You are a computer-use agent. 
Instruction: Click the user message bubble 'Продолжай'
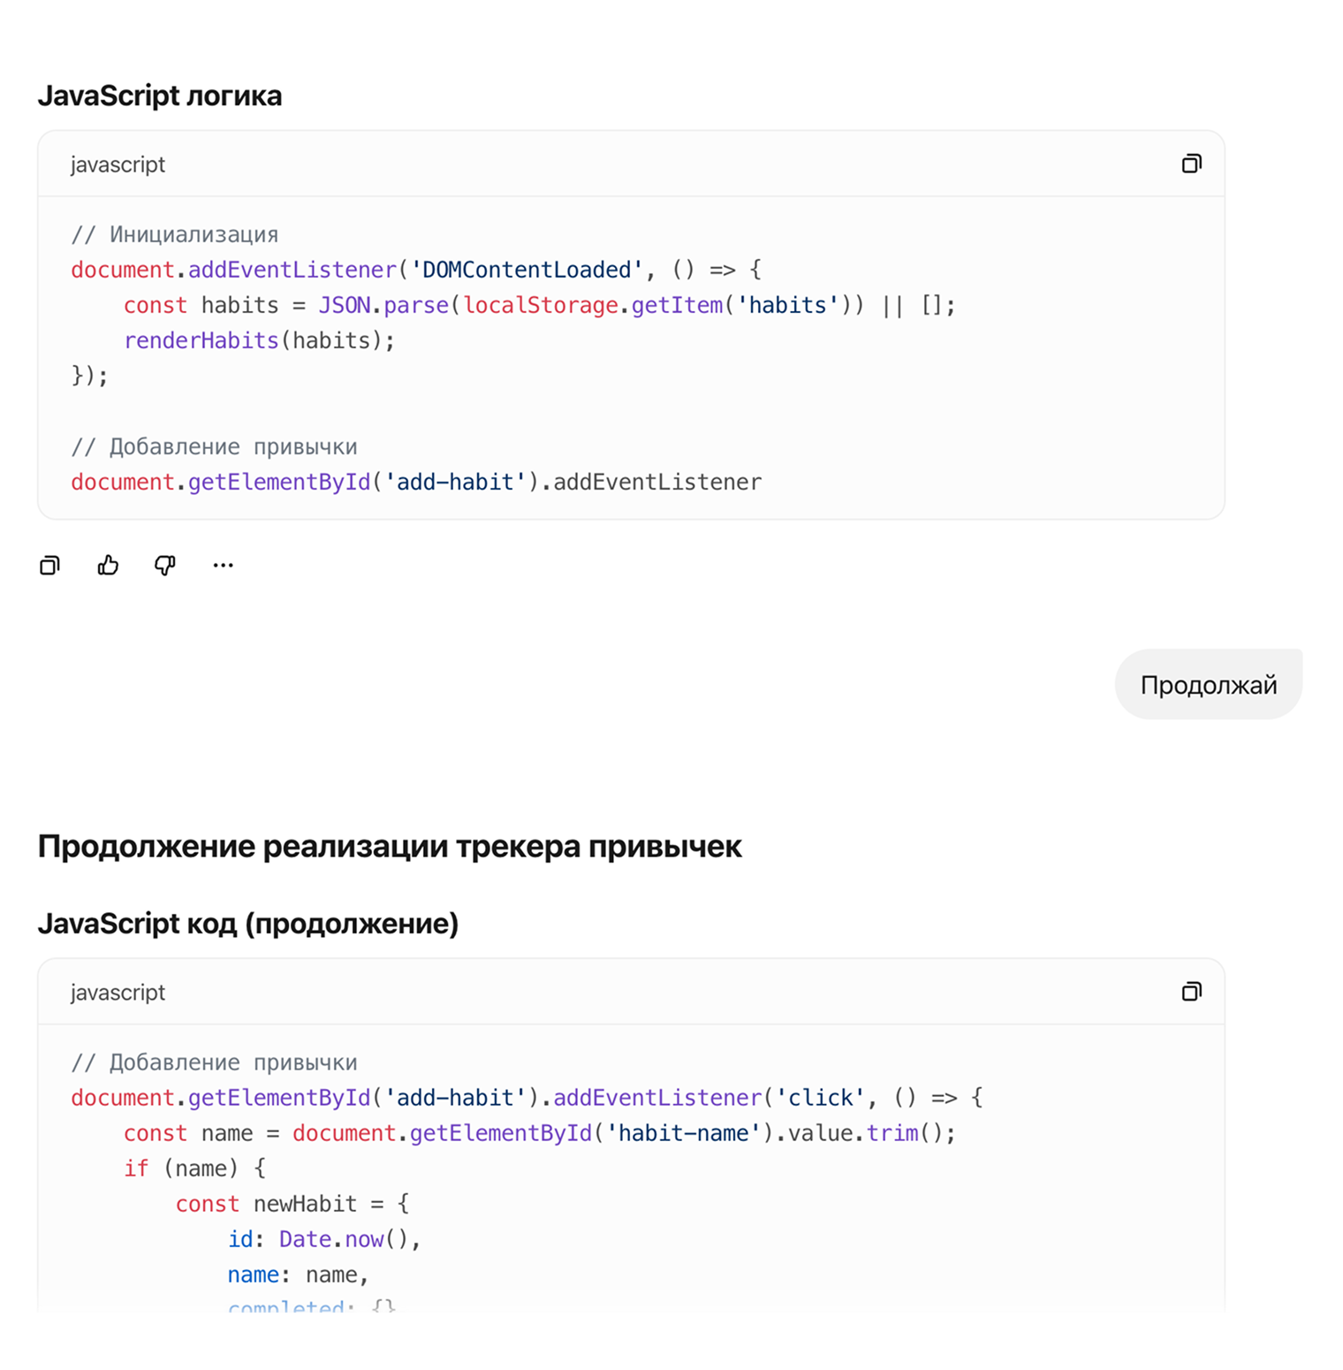[1208, 685]
